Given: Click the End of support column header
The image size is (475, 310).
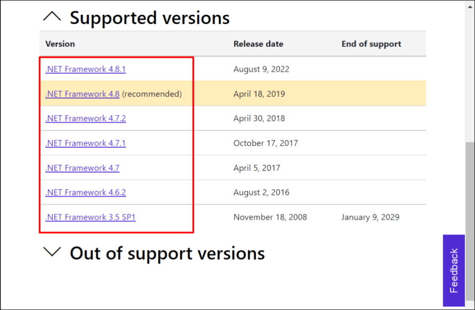Looking at the screenshot, I should tap(371, 44).
